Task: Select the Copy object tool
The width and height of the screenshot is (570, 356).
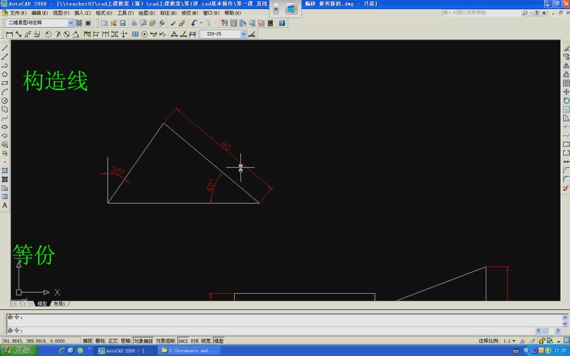Action: pos(566,57)
